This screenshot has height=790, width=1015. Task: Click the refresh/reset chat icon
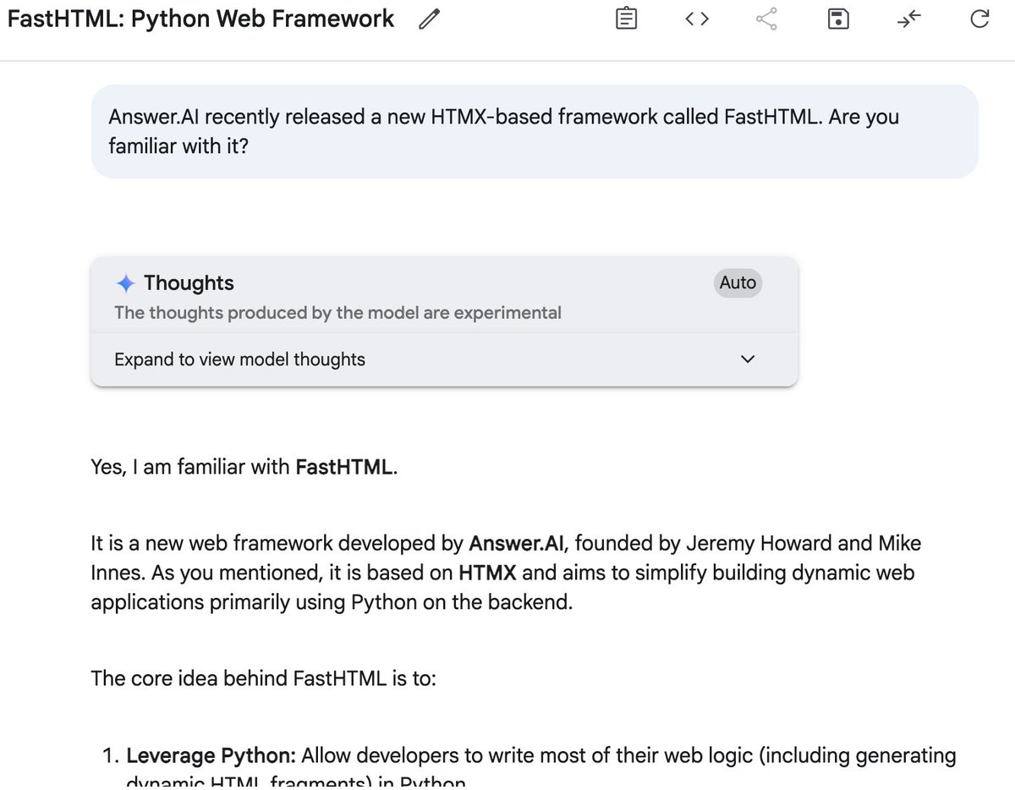click(x=979, y=19)
